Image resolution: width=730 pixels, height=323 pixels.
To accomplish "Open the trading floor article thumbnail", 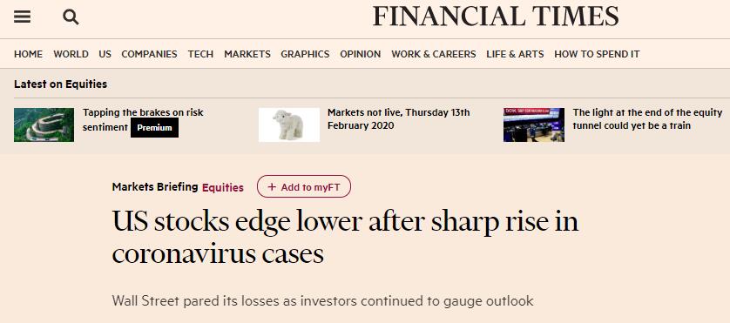I will pyautogui.click(x=533, y=124).
